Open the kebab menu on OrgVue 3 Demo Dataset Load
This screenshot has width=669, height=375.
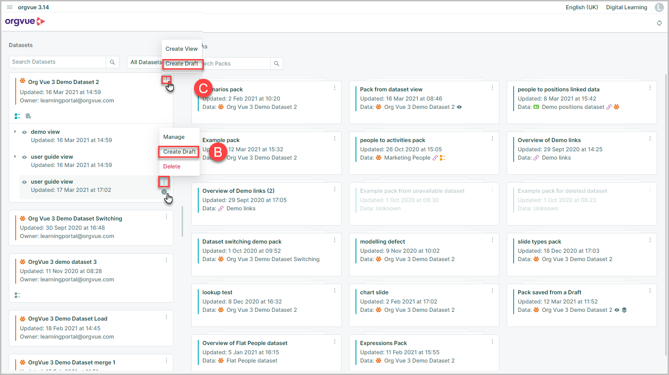point(166,317)
